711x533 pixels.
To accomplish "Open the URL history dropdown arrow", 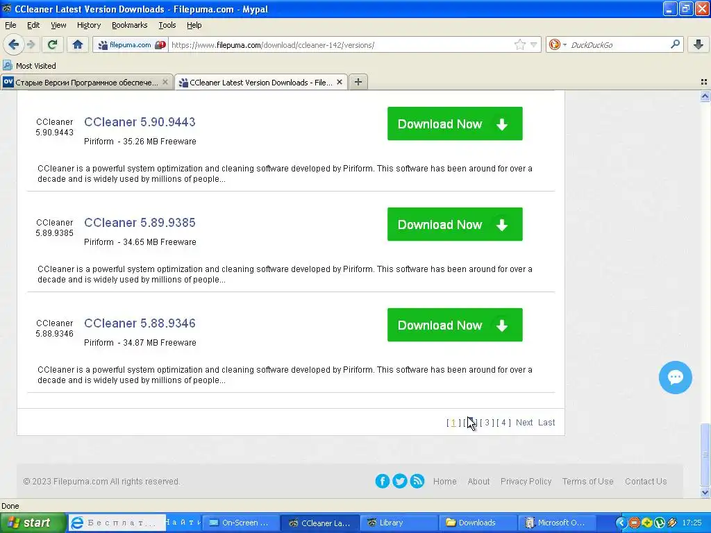I will 534,44.
